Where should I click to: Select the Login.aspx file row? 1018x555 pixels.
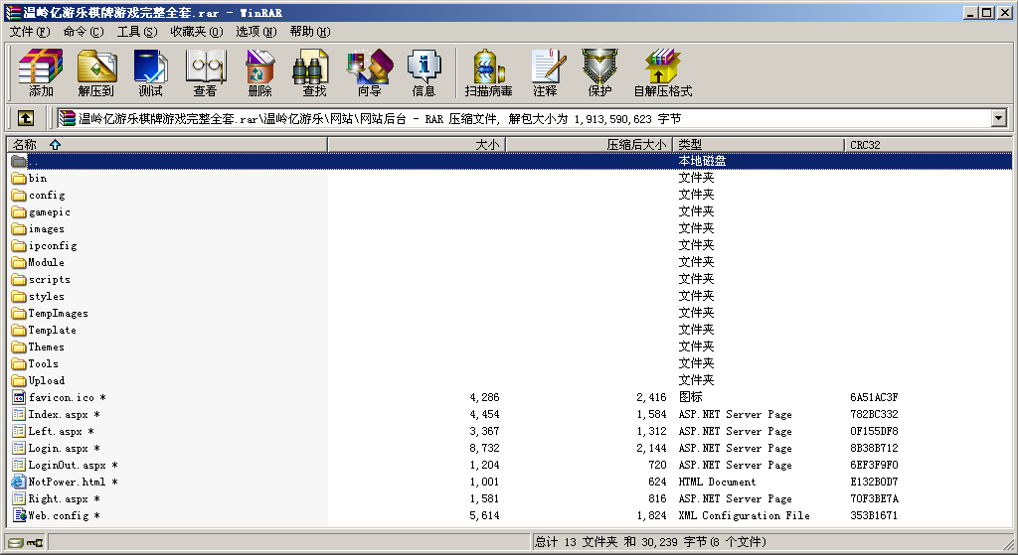point(60,449)
